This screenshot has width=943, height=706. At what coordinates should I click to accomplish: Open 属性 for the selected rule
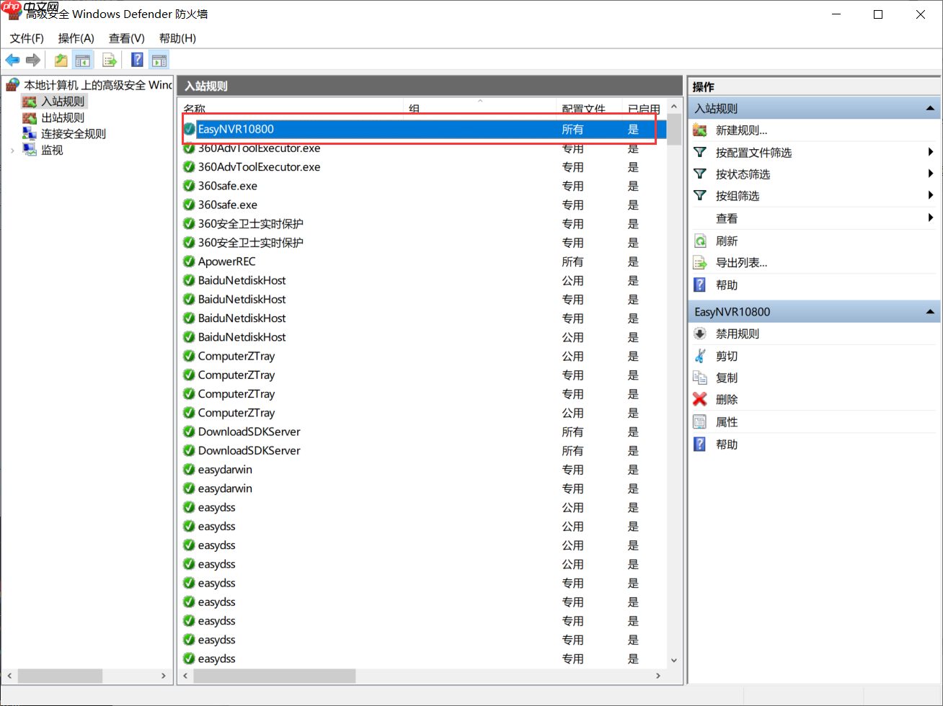pyautogui.click(x=726, y=422)
